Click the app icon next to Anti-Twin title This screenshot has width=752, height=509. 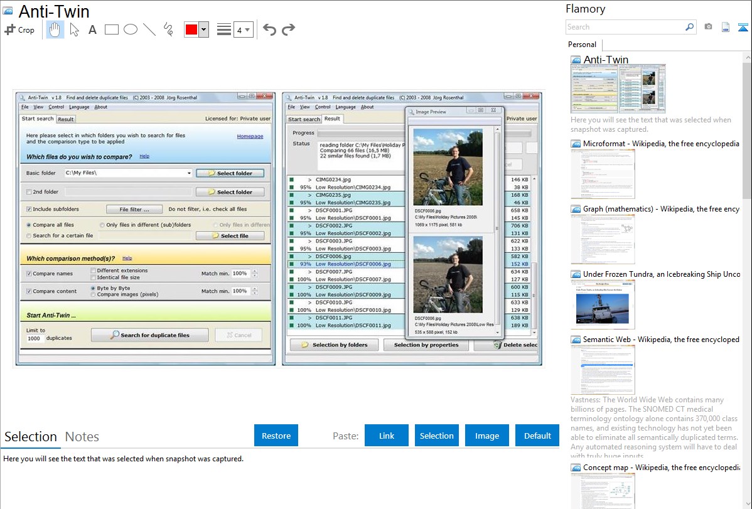(x=8, y=11)
